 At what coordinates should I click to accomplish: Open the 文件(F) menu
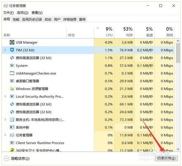click(8, 12)
